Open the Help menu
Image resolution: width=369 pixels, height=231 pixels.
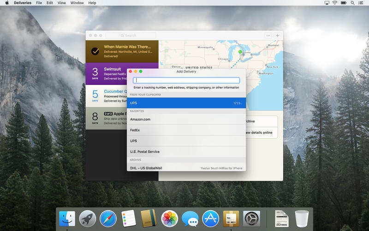pyautogui.click(x=92, y=3)
